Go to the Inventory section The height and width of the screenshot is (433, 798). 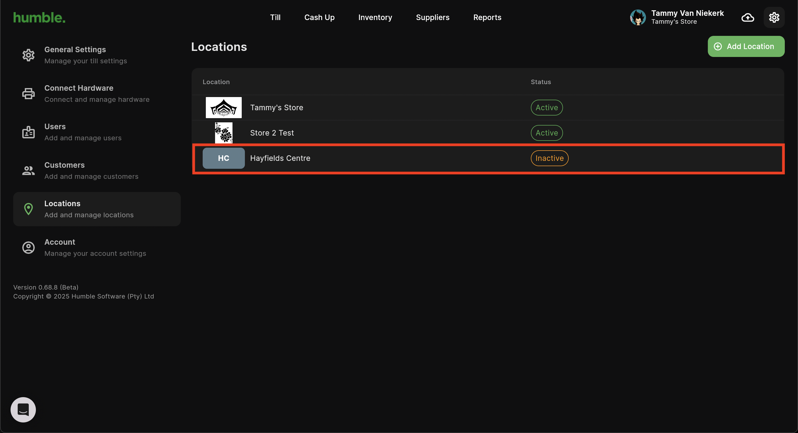375,17
